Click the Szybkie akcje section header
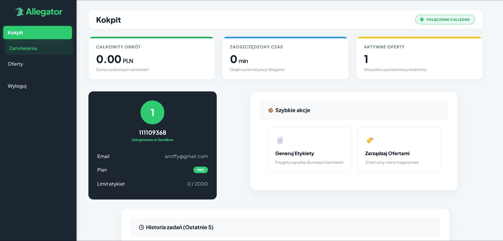 [x=354, y=110]
